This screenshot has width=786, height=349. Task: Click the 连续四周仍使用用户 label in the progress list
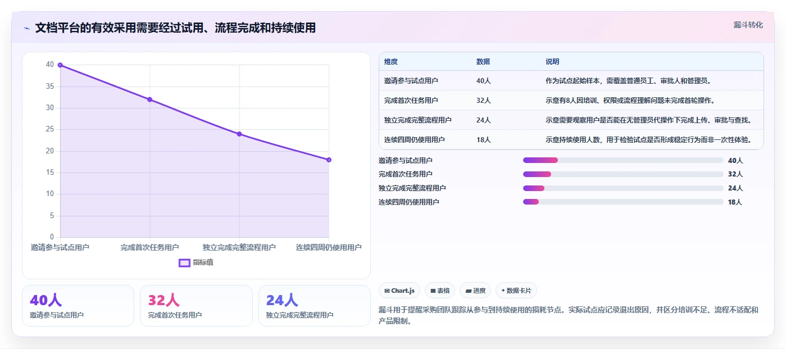(409, 202)
